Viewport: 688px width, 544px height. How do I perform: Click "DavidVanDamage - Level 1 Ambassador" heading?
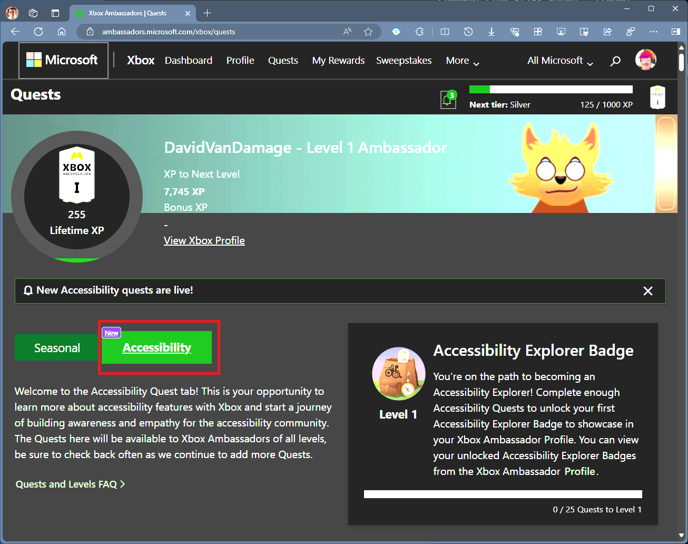[x=306, y=148]
